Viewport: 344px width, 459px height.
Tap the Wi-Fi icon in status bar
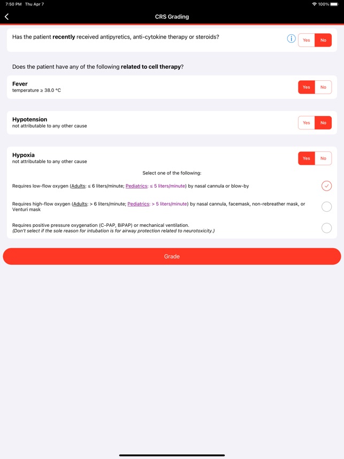314,4
